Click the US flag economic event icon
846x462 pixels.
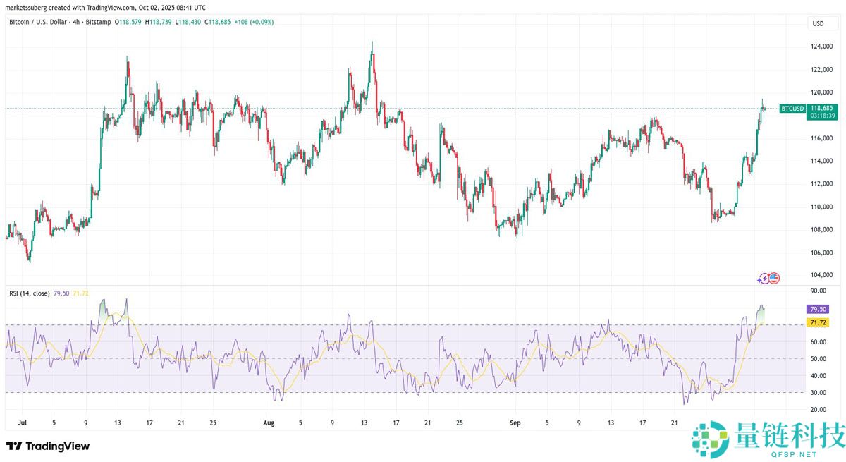pyautogui.click(x=773, y=279)
